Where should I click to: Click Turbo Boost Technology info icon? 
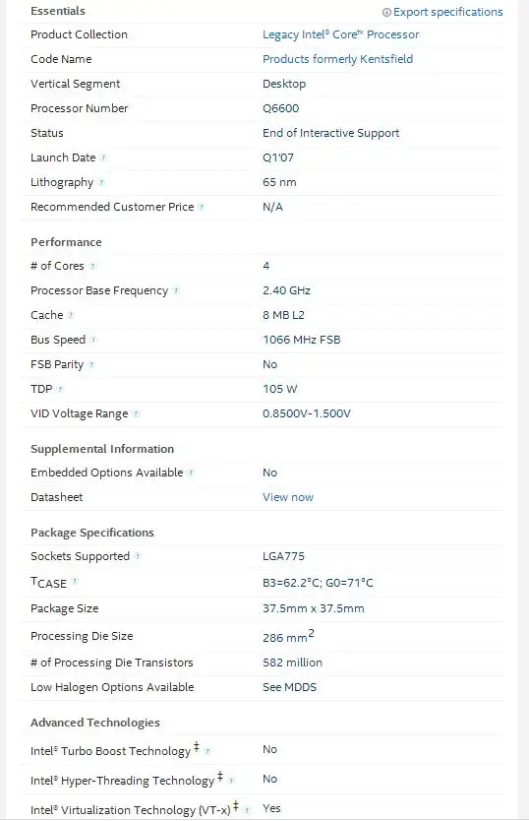click(207, 751)
